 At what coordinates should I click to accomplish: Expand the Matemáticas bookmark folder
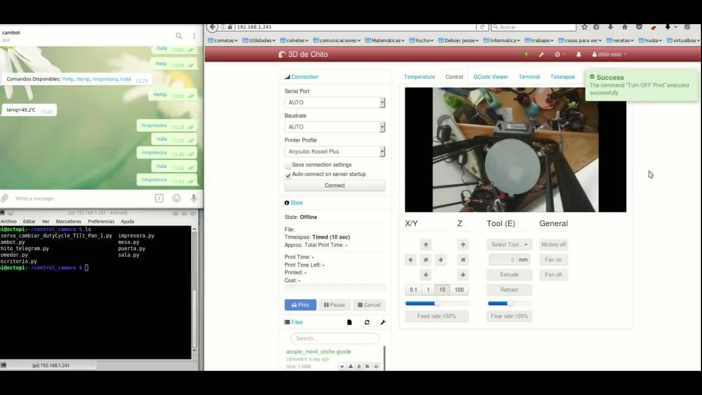(384, 41)
